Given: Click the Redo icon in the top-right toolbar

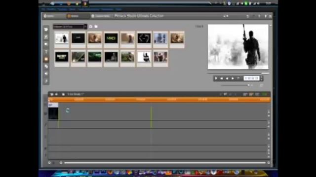Looking at the screenshot, I should pyautogui.click(x=253, y=16).
